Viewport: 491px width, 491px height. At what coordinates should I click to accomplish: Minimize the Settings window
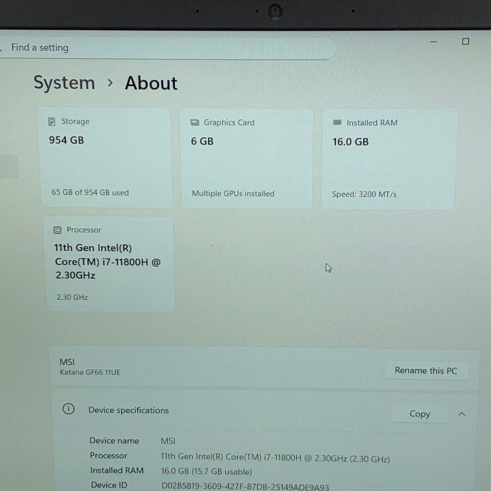(433, 42)
